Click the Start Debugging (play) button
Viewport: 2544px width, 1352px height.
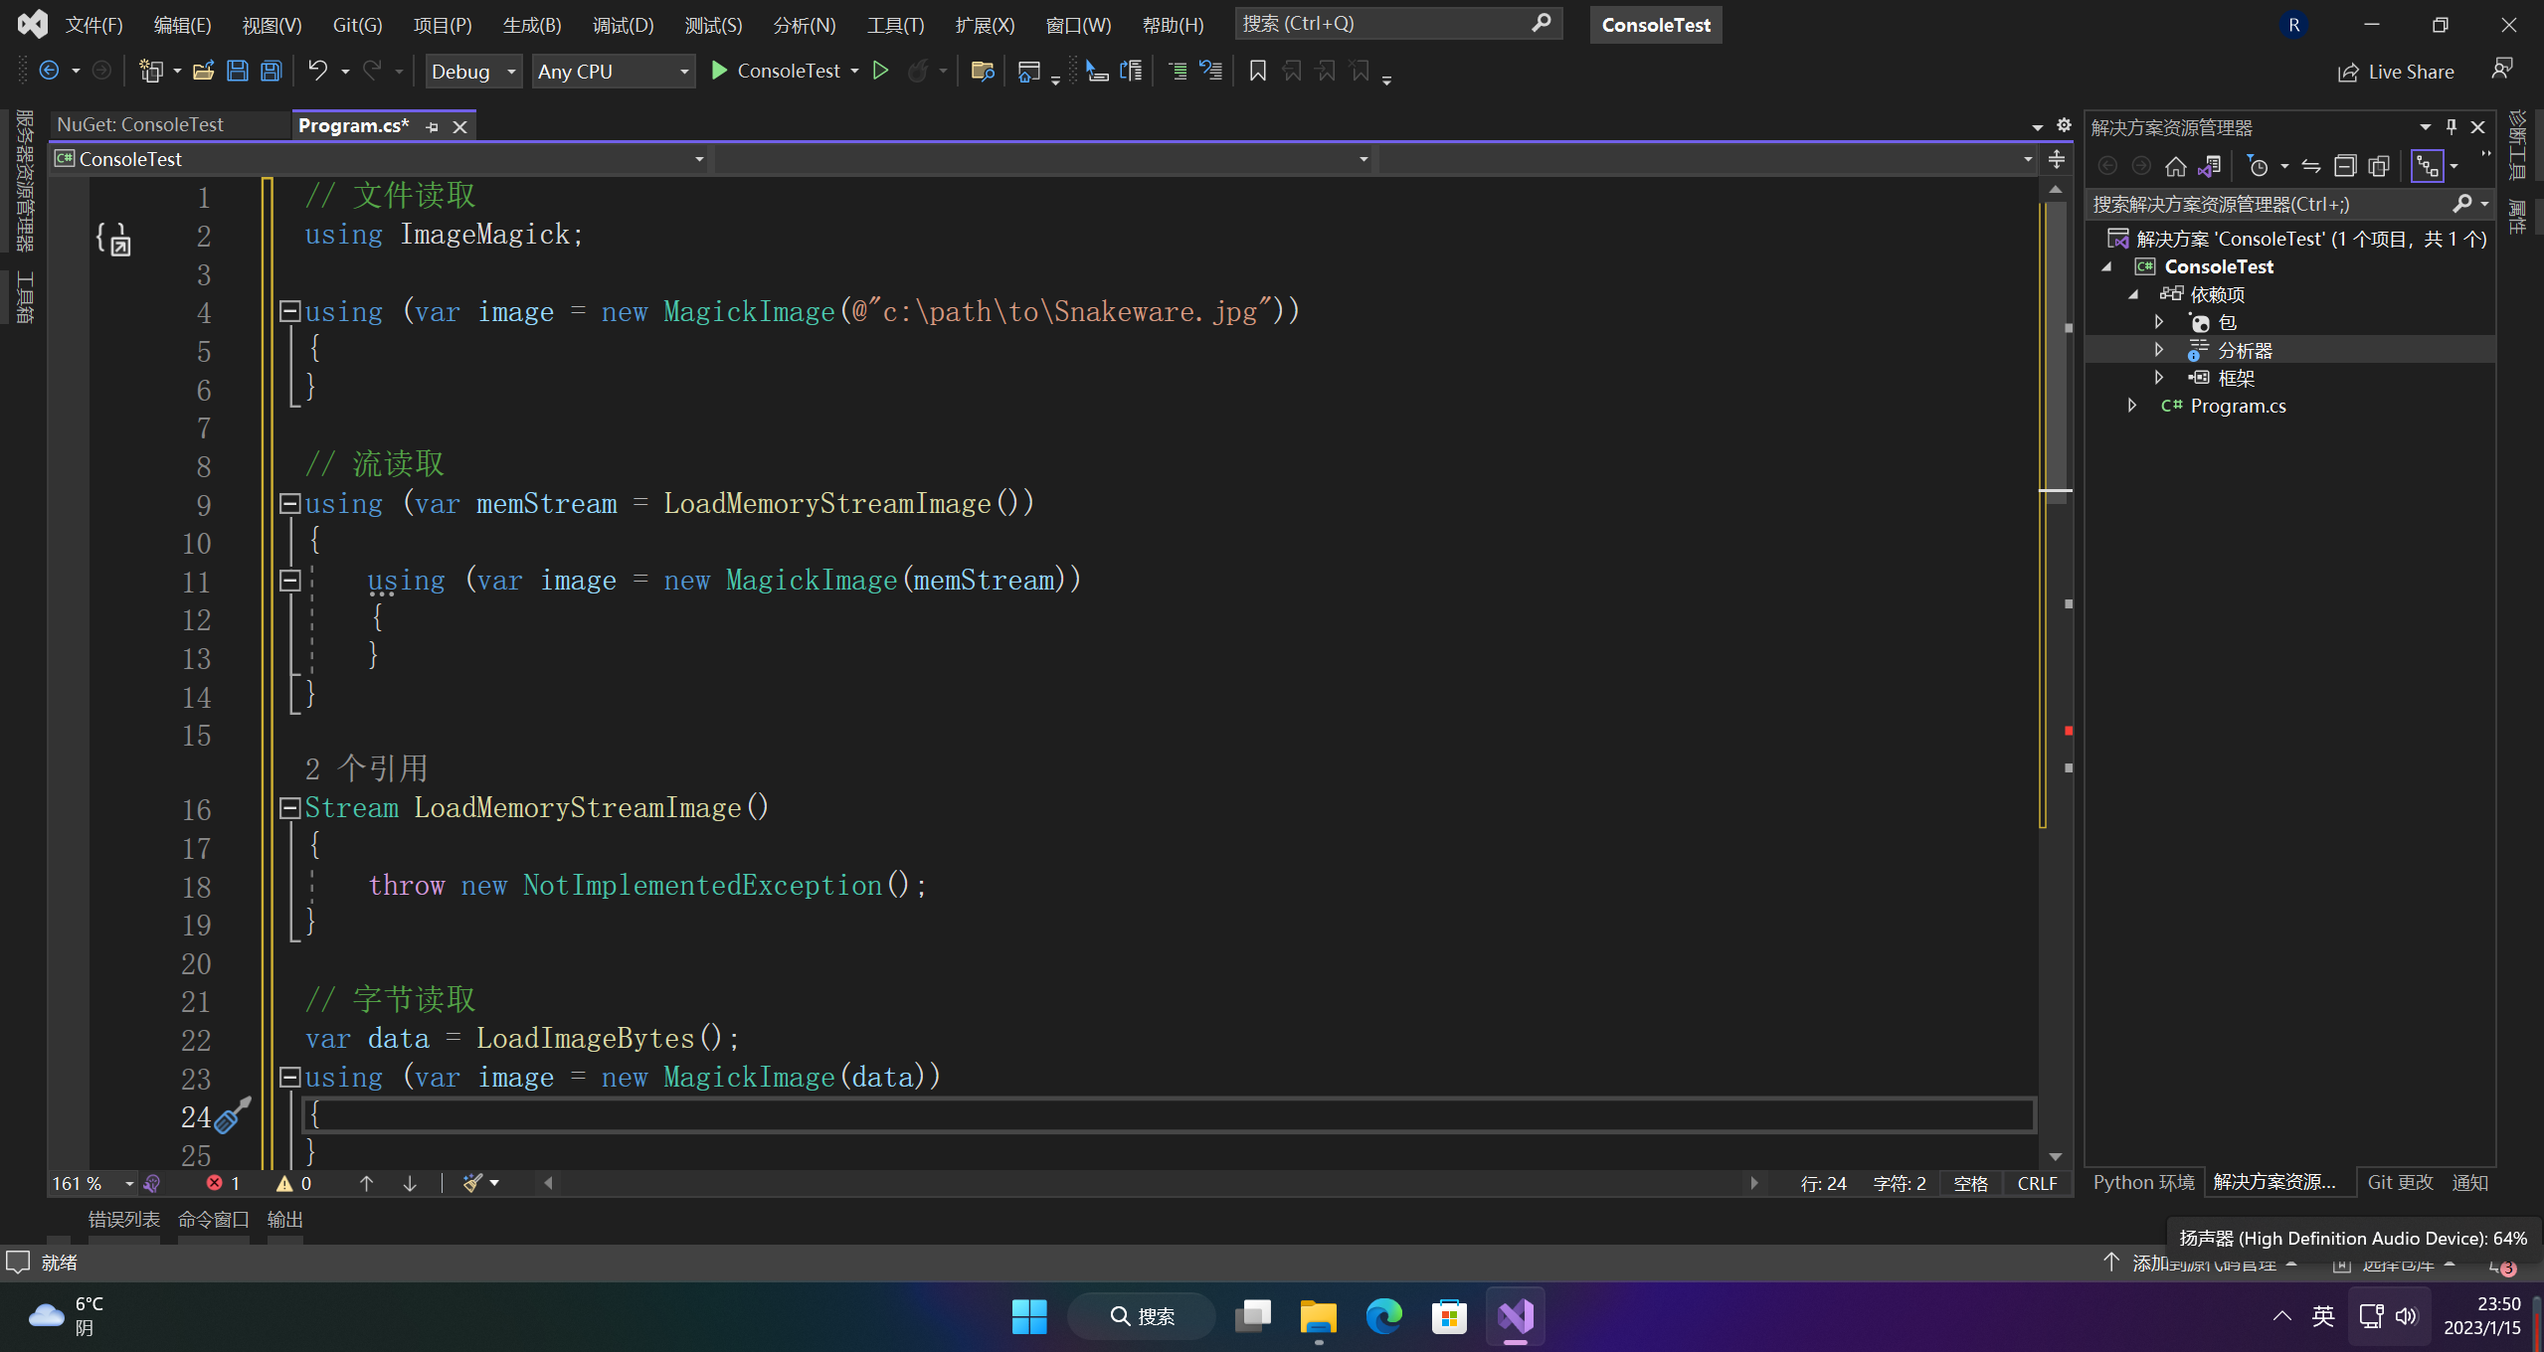[x=718, y=71]
